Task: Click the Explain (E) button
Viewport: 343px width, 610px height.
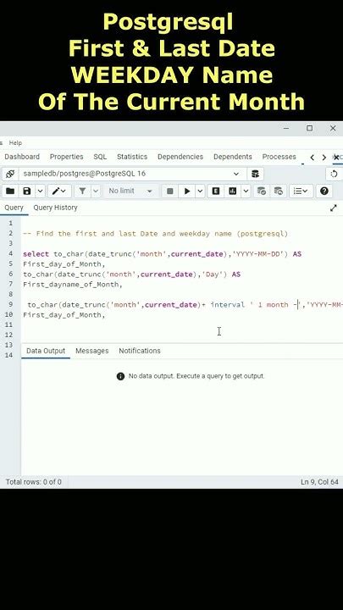Action: pos(216,191)
